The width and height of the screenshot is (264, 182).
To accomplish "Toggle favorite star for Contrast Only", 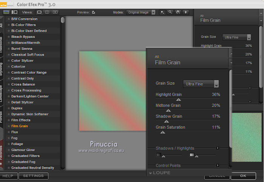I will [9, 79].
